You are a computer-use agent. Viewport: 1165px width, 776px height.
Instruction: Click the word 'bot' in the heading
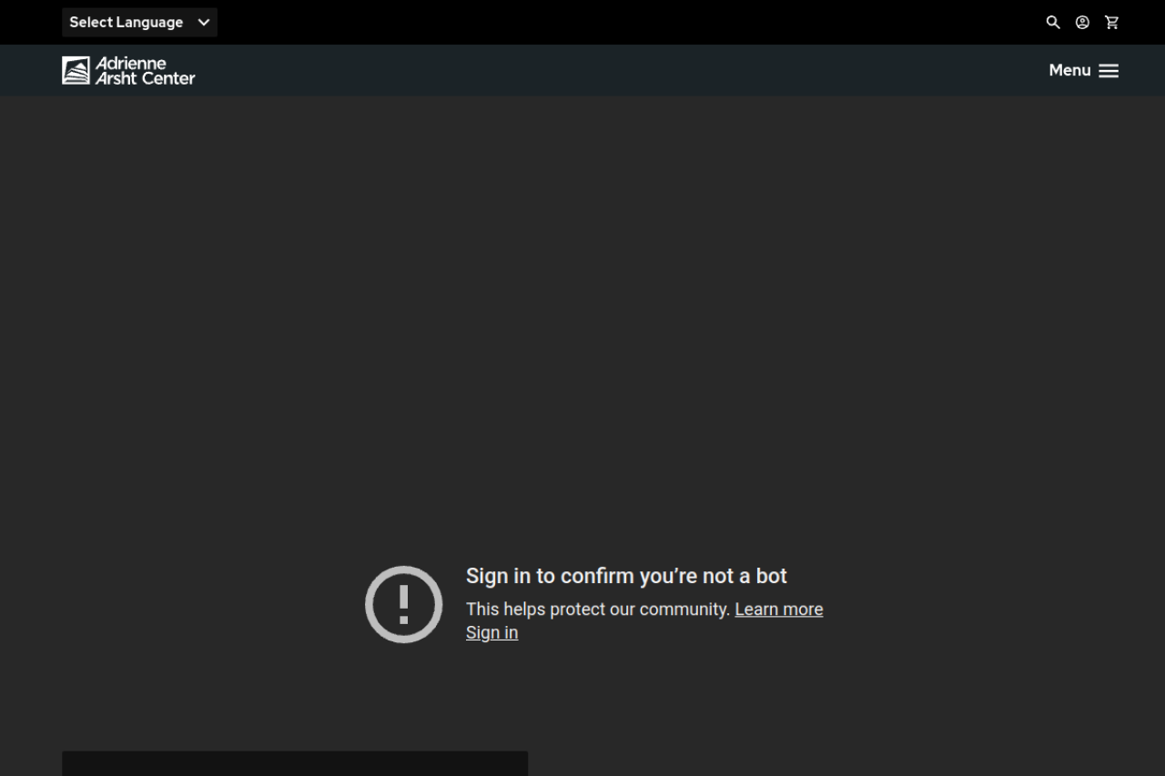[771, 576]
